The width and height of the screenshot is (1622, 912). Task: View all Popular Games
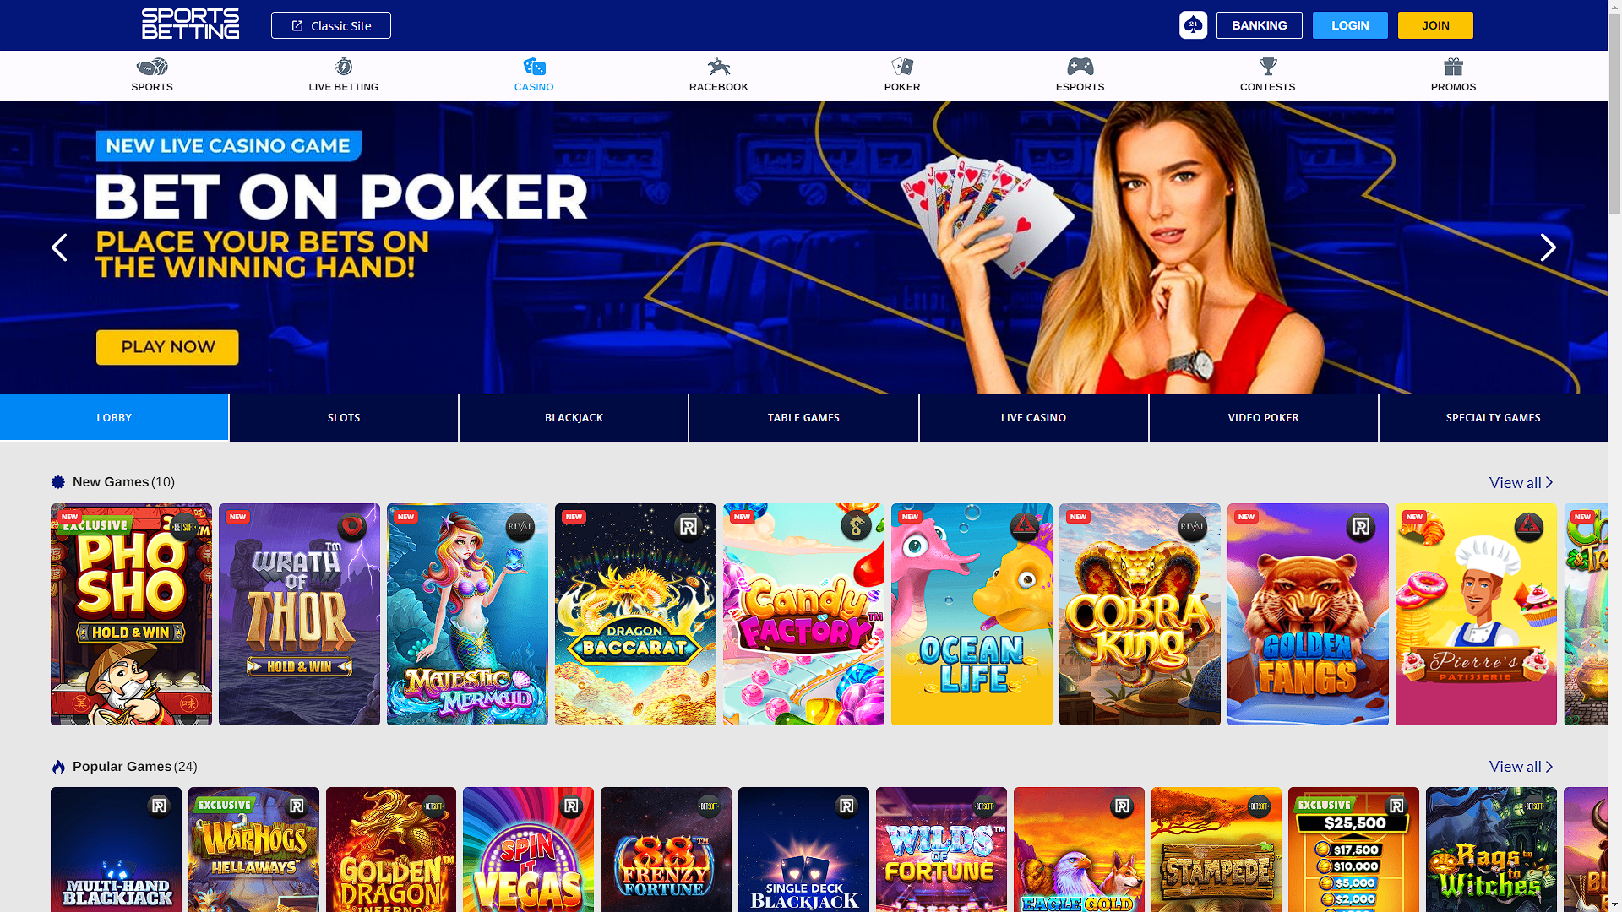1521,766
